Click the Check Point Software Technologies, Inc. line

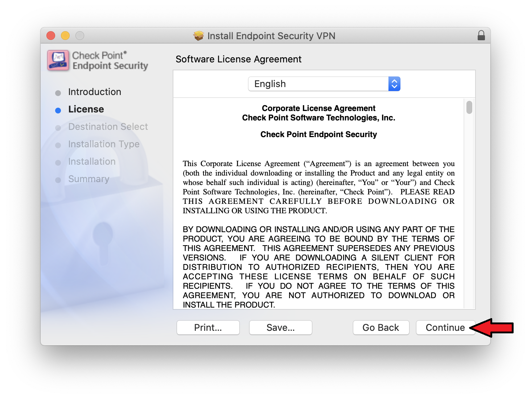(x=318, y=118)
